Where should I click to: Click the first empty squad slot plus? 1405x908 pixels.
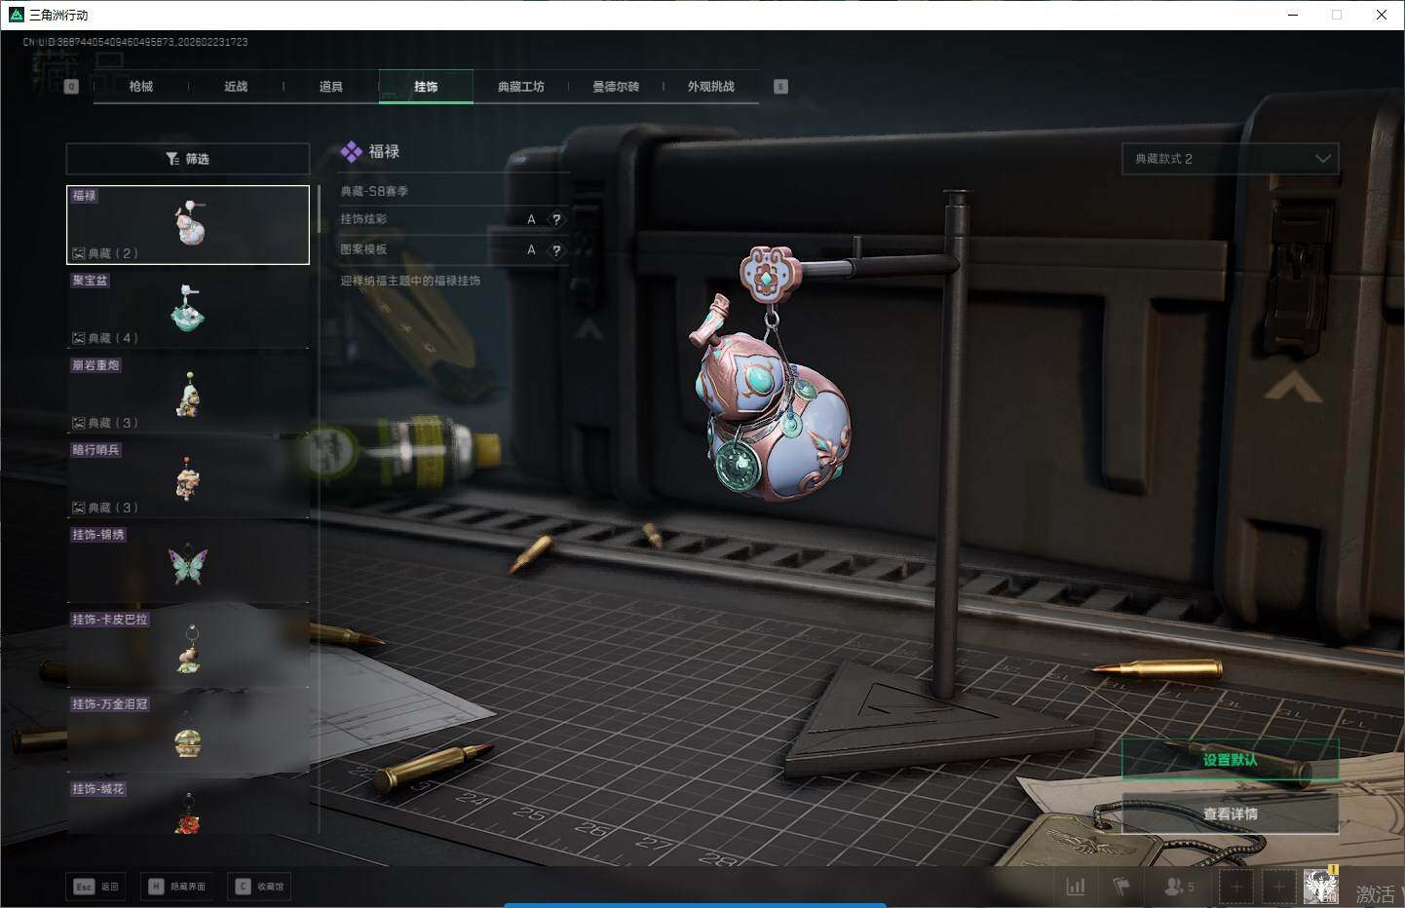[x=1236, y=887]
